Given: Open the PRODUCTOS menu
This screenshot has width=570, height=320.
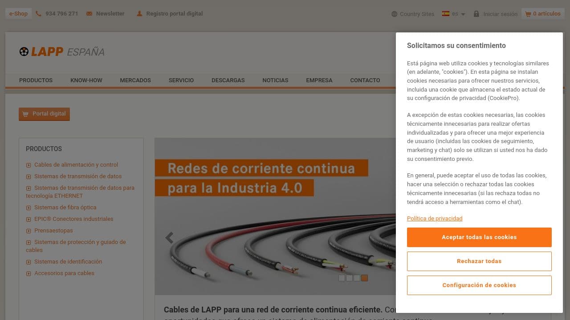Looking at the screenshot, I should click(36, 80).
